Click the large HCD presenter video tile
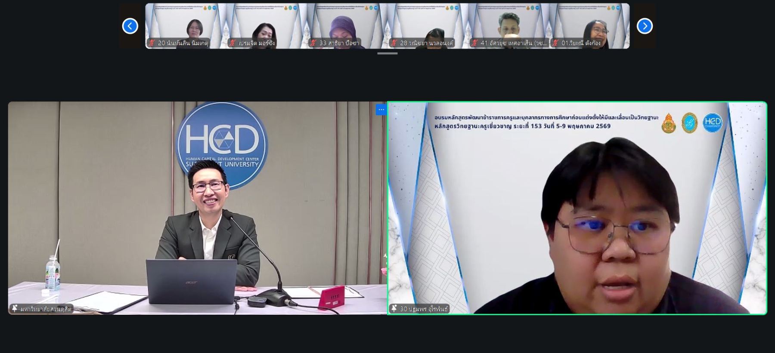This screenshot has height=353, width=775. pos(197,208)
